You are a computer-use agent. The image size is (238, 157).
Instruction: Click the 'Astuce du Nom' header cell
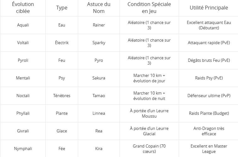(x=99, y=8)
